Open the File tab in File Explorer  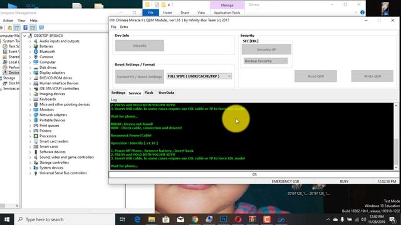click(x=151, y=12)
